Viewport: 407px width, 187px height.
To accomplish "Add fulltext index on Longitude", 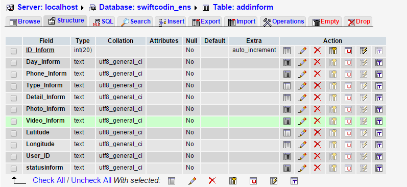I will [x=379, y=145].
